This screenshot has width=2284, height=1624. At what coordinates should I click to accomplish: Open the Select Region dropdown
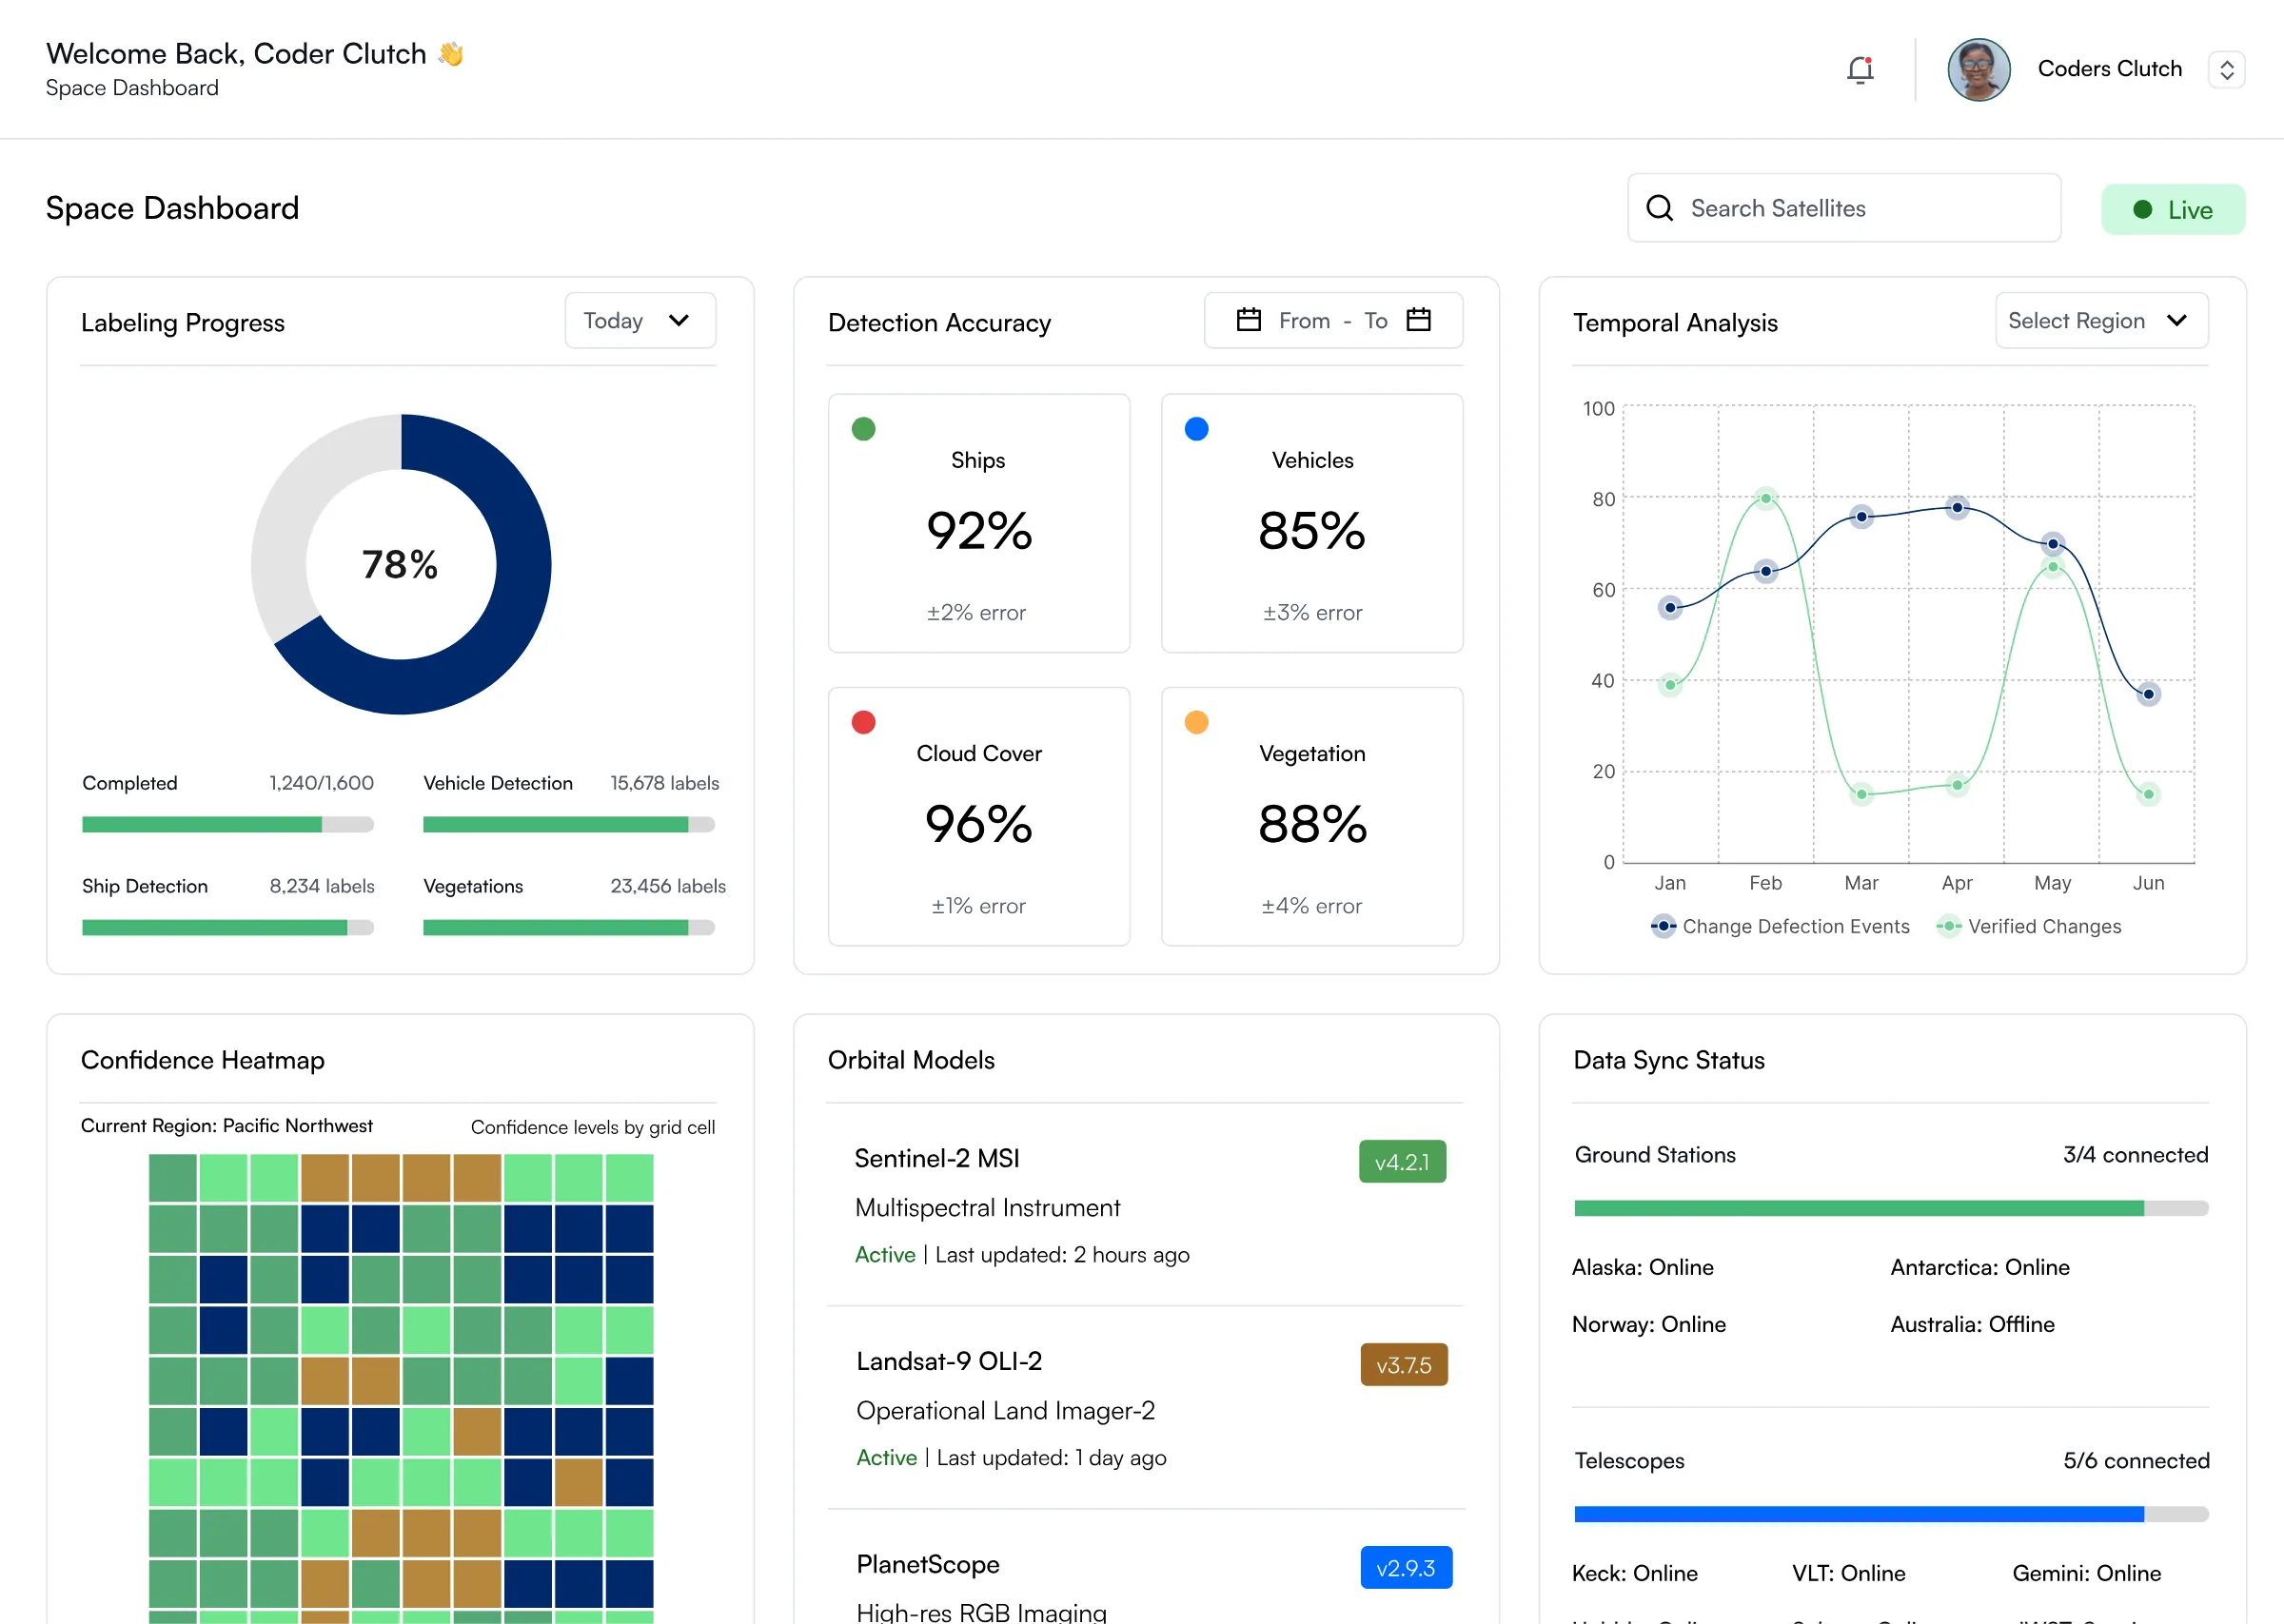[2101, 320]
